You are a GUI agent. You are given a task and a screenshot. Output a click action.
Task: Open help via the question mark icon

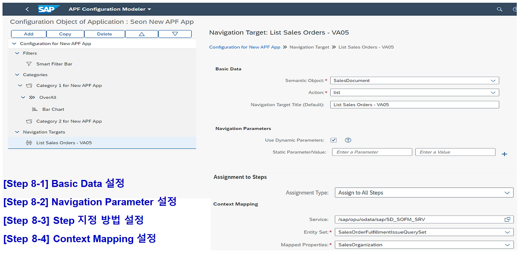pos(348,140)
